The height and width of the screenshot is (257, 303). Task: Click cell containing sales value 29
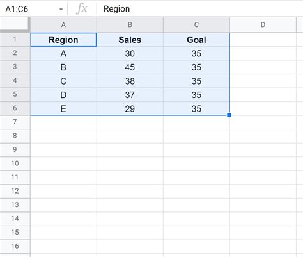pos(130,109)
